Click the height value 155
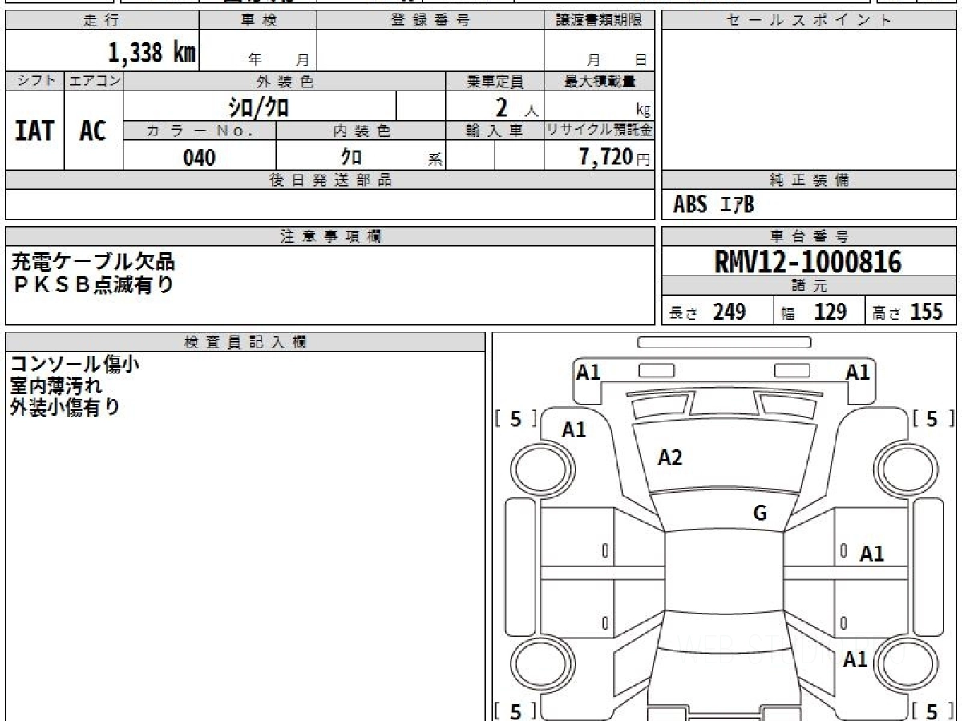The width and height of the screenshot is (962, 721). (x=927, y=312)
